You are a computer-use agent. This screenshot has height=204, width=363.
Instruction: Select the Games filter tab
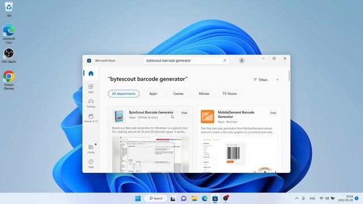click(179, 93)
